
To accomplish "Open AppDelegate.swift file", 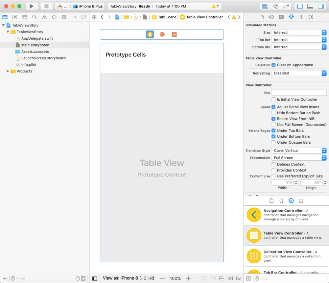I will click(x=37, y=38).
